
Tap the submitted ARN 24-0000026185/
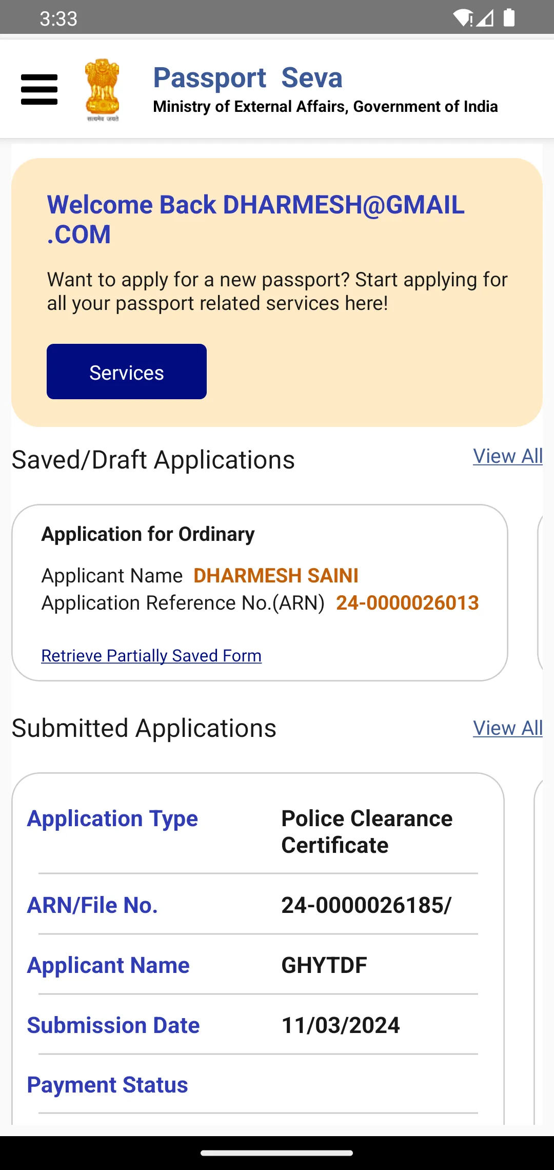coord(366,905)
